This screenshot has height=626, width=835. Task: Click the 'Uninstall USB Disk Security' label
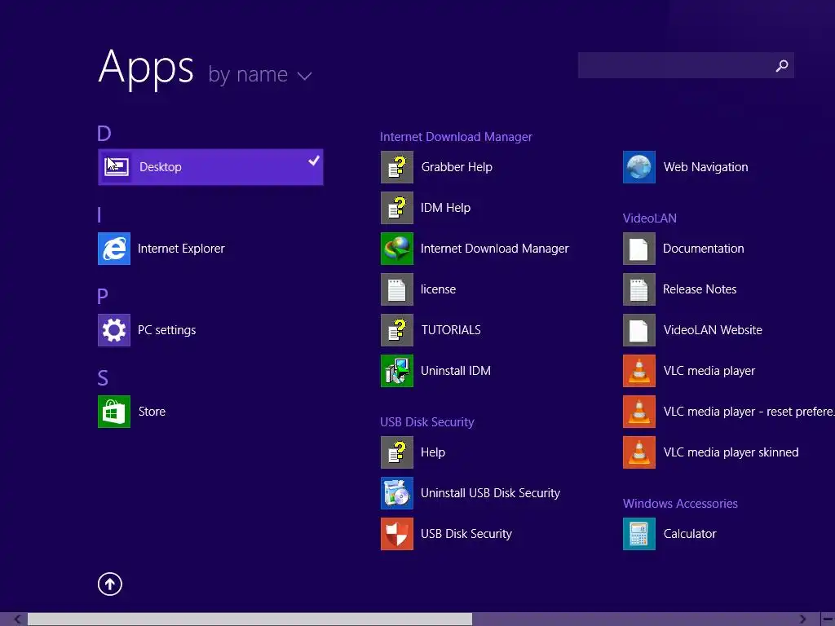pyautogui.click(x=490, y=493)
